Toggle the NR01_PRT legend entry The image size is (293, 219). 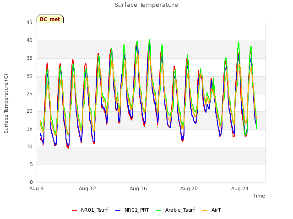132,210
